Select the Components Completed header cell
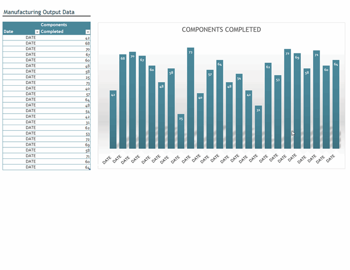 tap(65, 28)
